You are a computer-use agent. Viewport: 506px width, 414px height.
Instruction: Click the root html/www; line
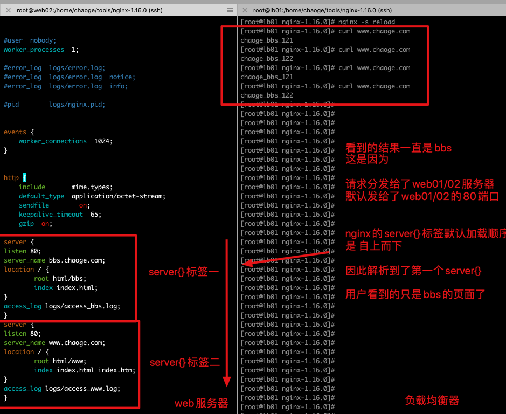(x=60, y=361)
